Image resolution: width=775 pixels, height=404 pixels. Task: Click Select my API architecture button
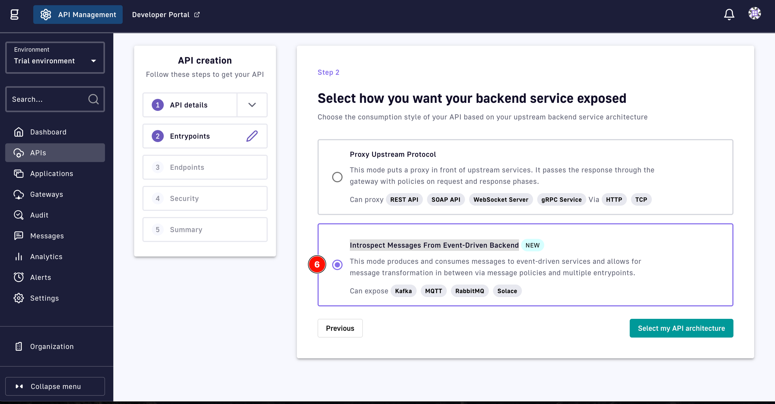point(681,328)
